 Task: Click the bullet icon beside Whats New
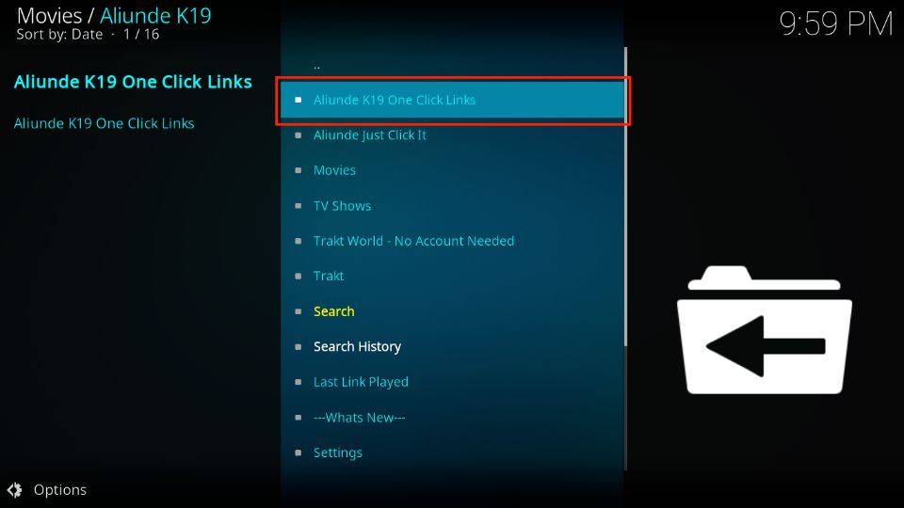(x=299, y=418)
